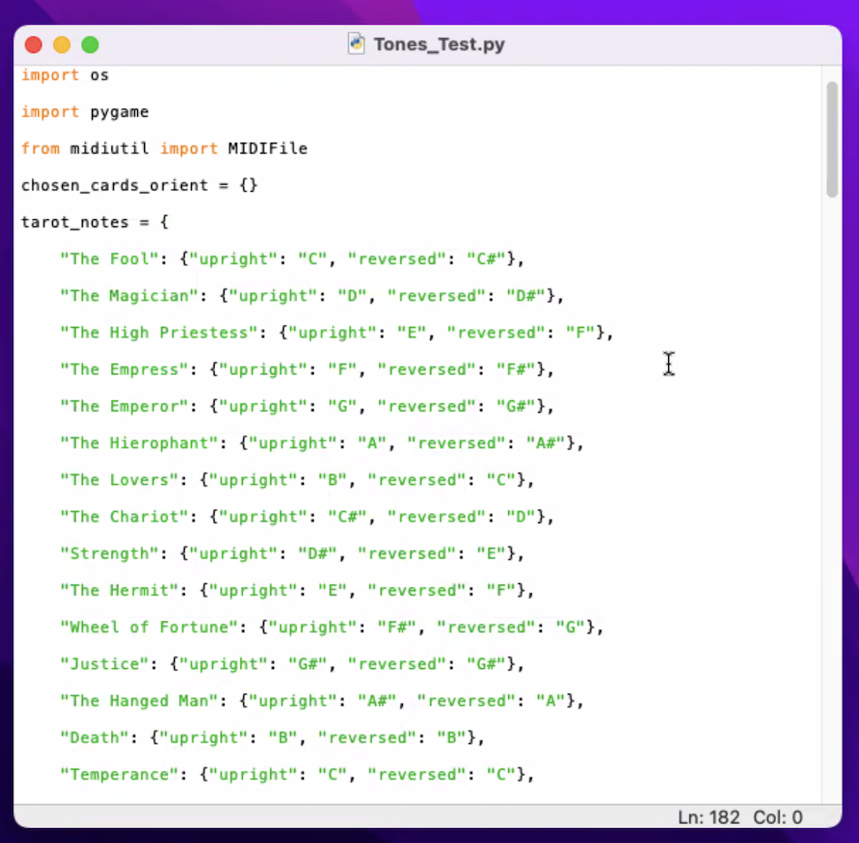
Task: Click the "Justice" dictionary key
Action: coord(104,664)
